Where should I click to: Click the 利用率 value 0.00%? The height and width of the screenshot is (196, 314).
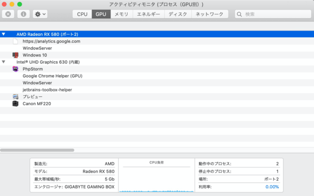click(272, 187)
